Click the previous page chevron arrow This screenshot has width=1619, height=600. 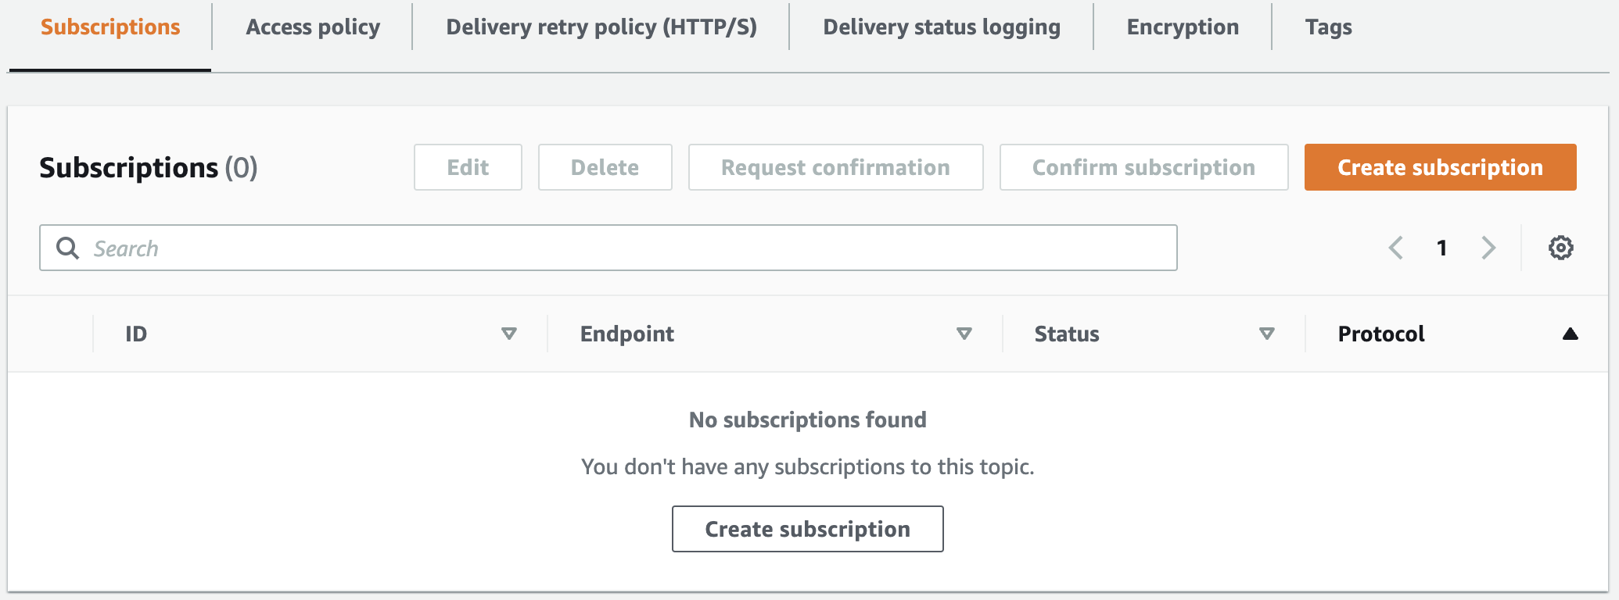point(1395,248)
